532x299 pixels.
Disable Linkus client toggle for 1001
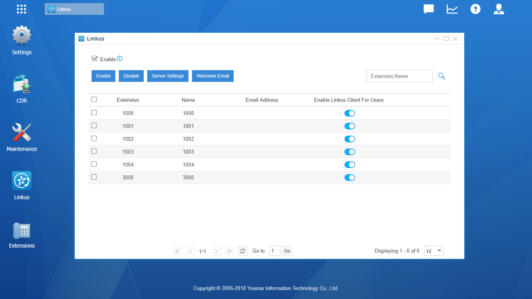point(350,126)
